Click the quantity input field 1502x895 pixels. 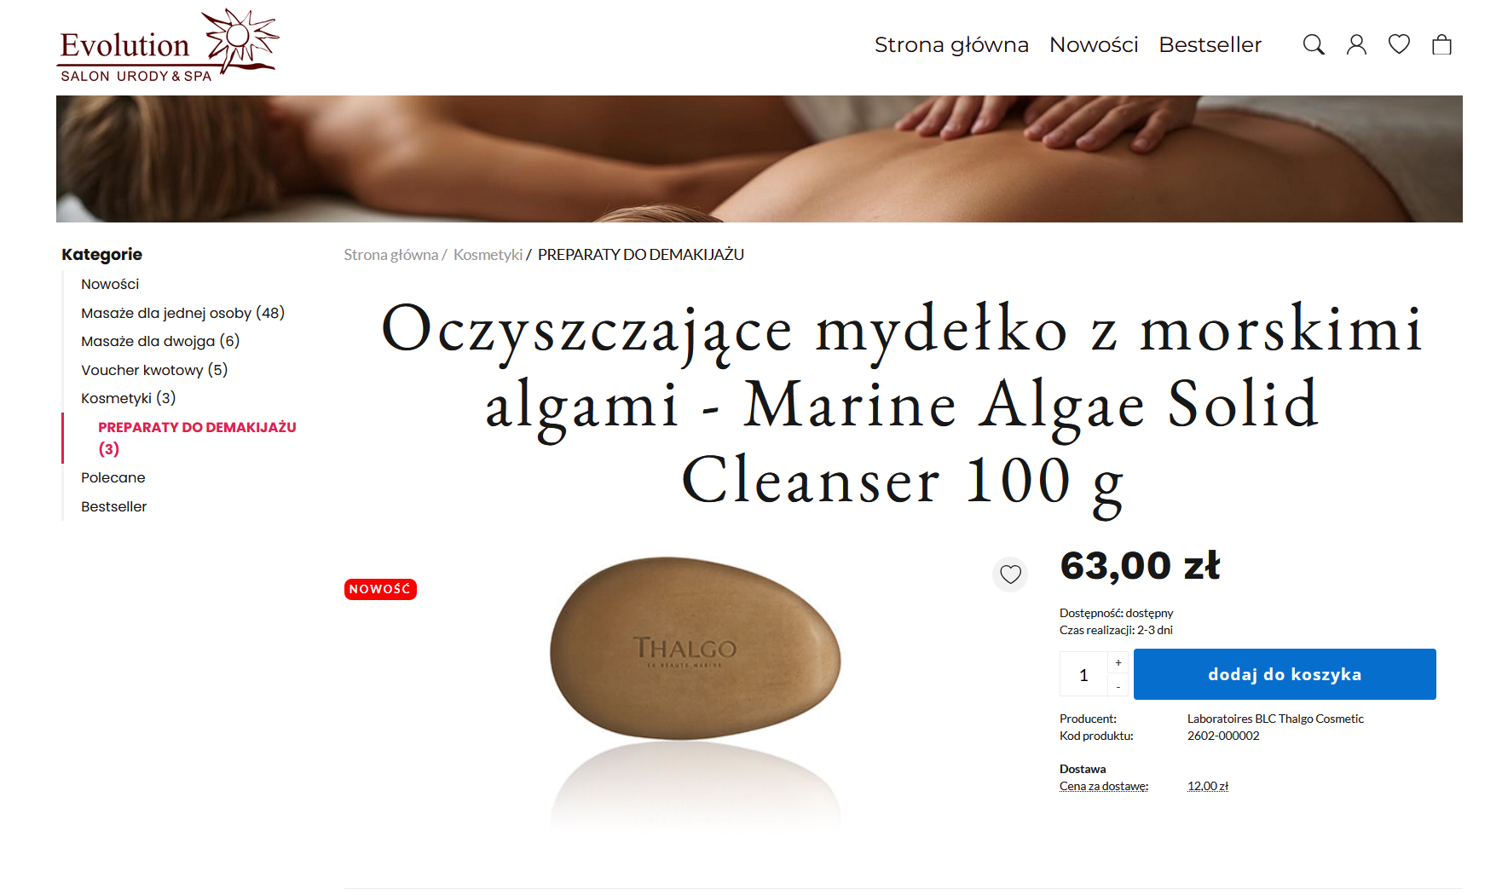coord(1083,674)
